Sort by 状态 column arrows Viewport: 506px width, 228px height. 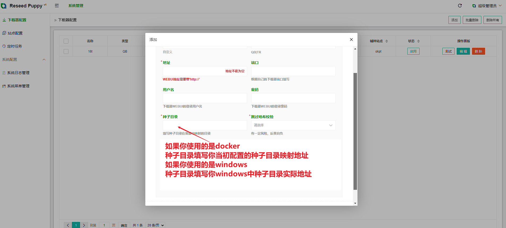418,41
